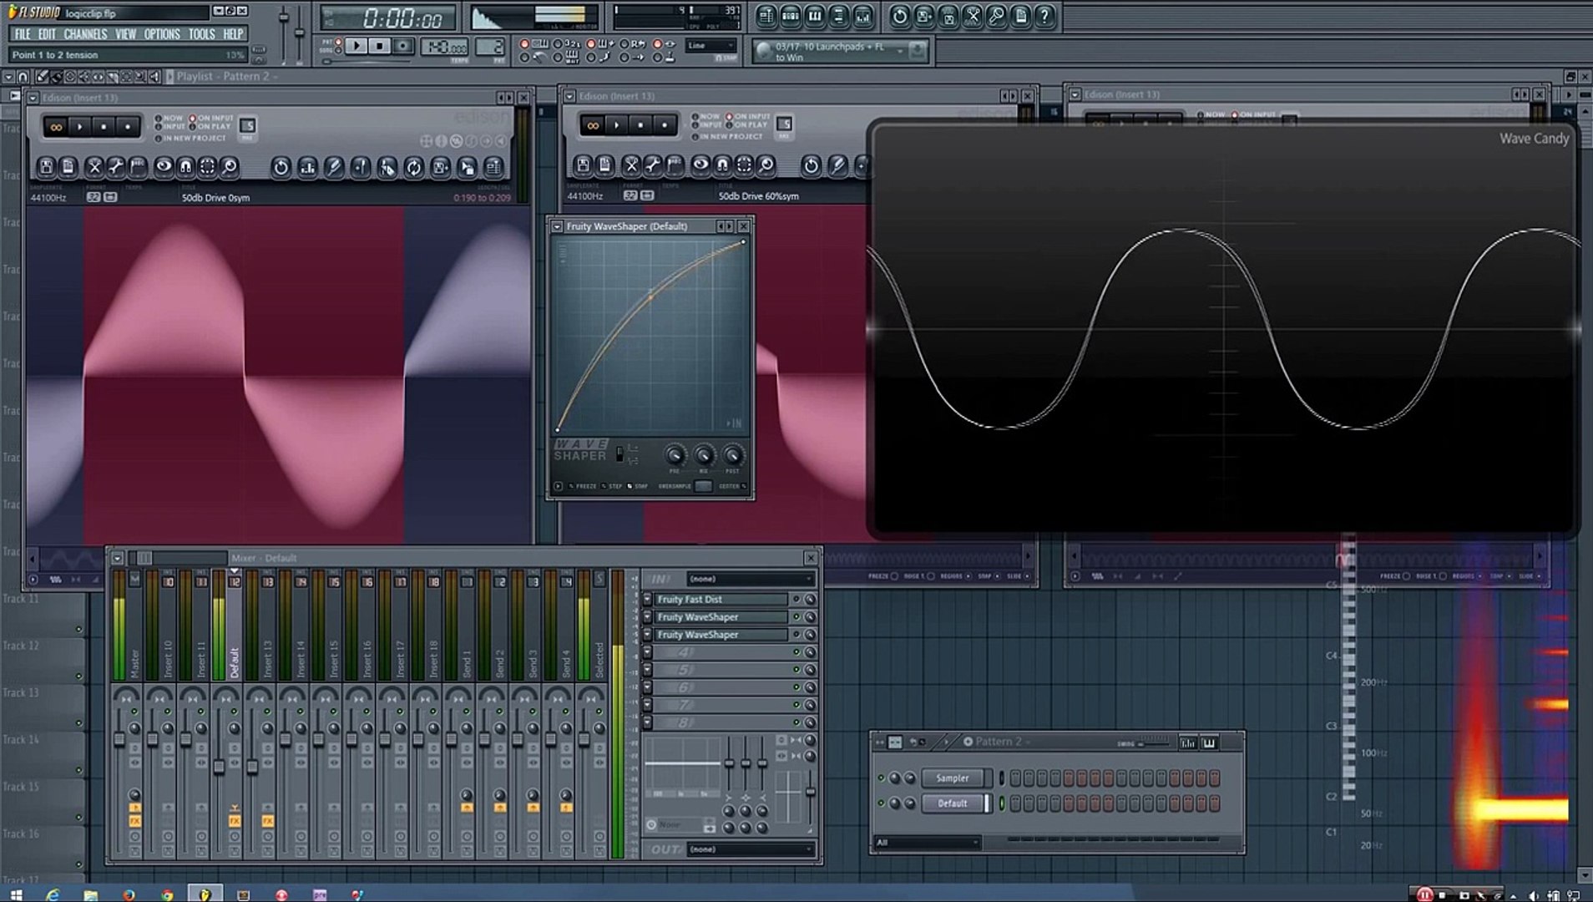Open the browser view icon
The height and width of the screenshot is (902, 1593).
[838, 16]
